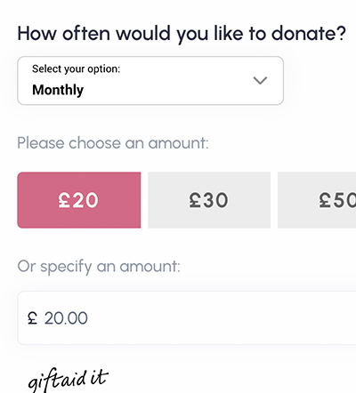Click the £ sign on the £50 button
Image resolution: width=356 pixels, height=393 pixels.
click(x=325, y=200)
